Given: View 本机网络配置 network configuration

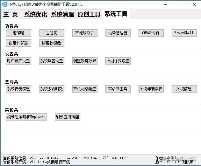Looking at the screenshot, I should pos(85,89).
